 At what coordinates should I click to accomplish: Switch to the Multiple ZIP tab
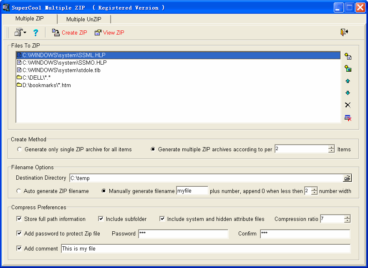(x=30, y=18)
